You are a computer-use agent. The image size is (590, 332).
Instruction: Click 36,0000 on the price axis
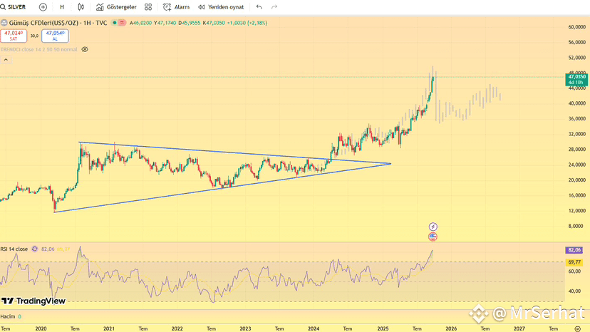(x=577, y=119)
